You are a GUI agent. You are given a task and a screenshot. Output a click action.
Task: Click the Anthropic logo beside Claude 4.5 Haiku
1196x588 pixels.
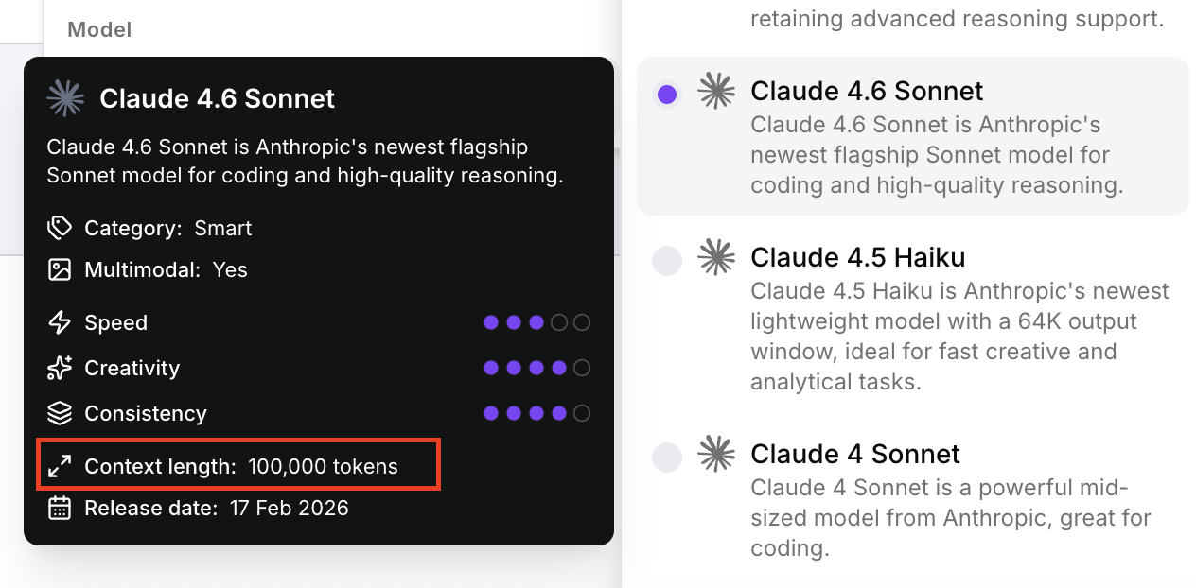pyautogui.click(x=716, y=257)
